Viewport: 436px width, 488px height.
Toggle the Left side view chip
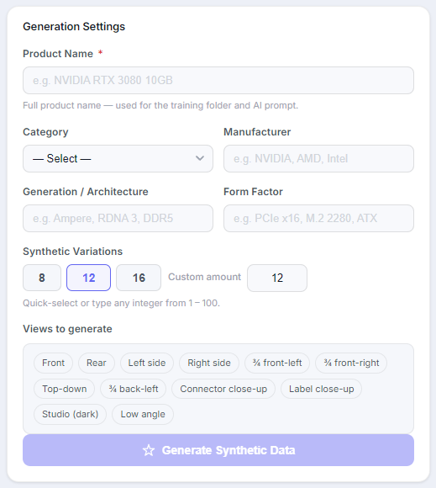tap(147, 363)
